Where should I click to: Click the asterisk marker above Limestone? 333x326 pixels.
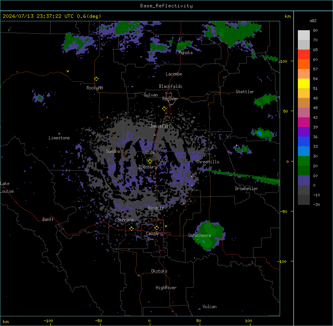pyautogui.click(x=59, y=134)
